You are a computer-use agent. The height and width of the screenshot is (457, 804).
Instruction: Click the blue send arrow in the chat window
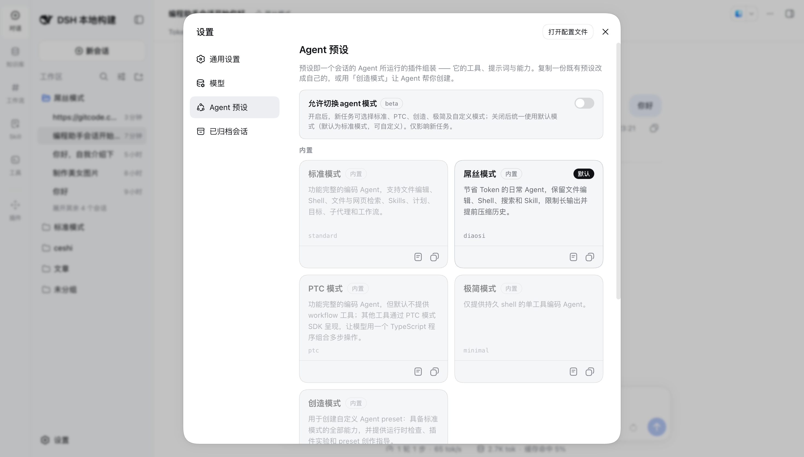(x=657, y=427)
